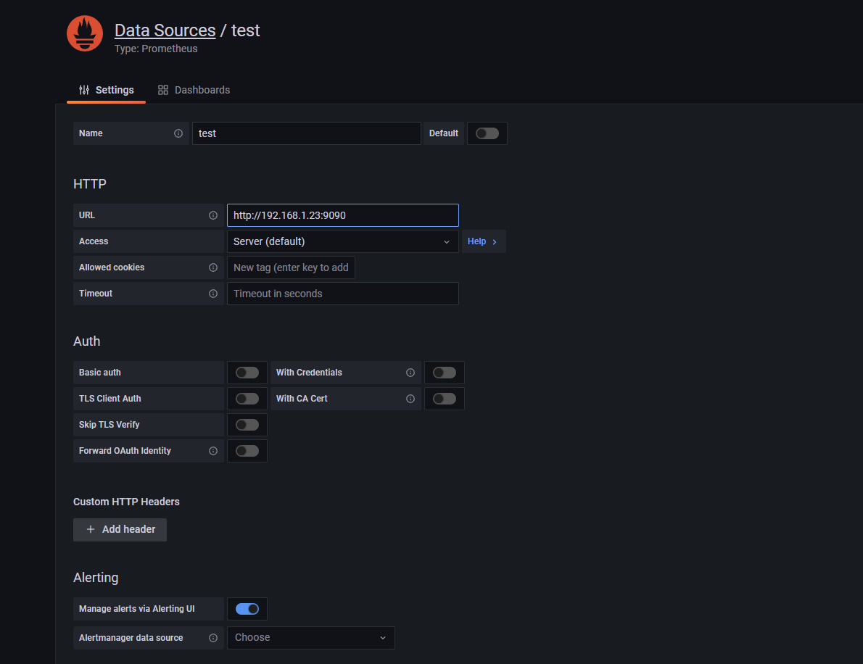Enable the Basic auth toggle

(x=247, y=373)
